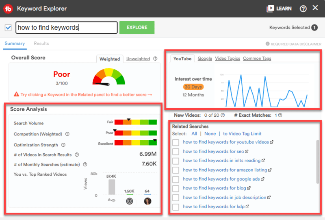Check 'how to find keywords in job description'
325x220 pixels.
point(176,198)
